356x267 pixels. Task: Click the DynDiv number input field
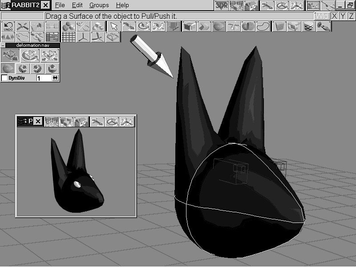(44, 78)
